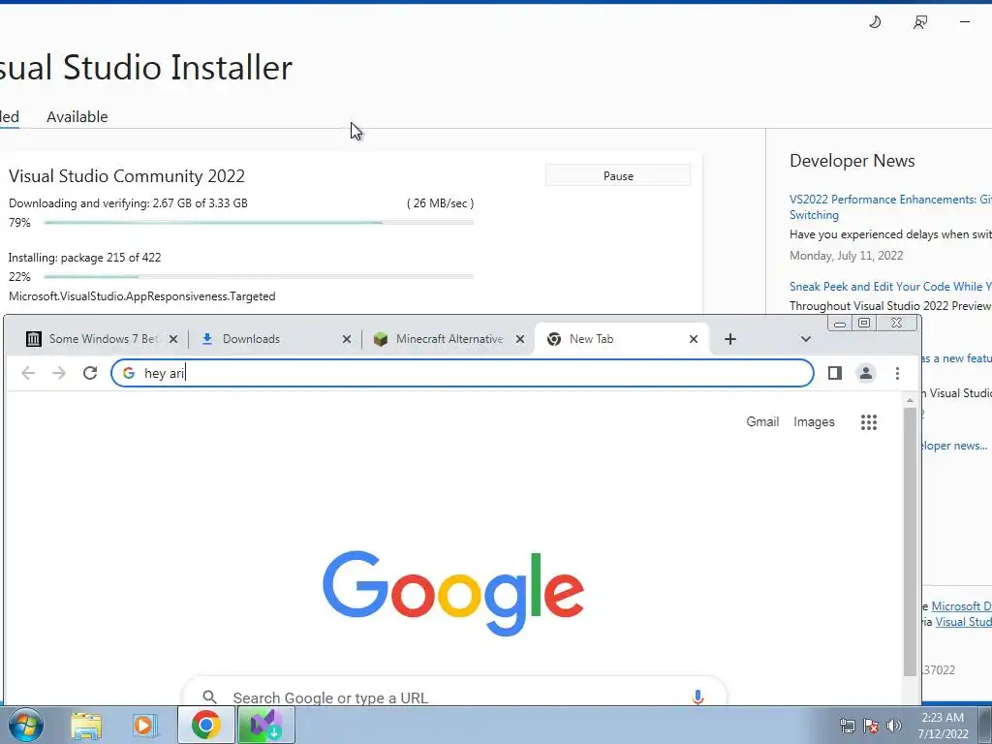992x744 pixels.
Task: Click the 'Developer News' heading
Action: pyautogui.click(x=852, y=161)
